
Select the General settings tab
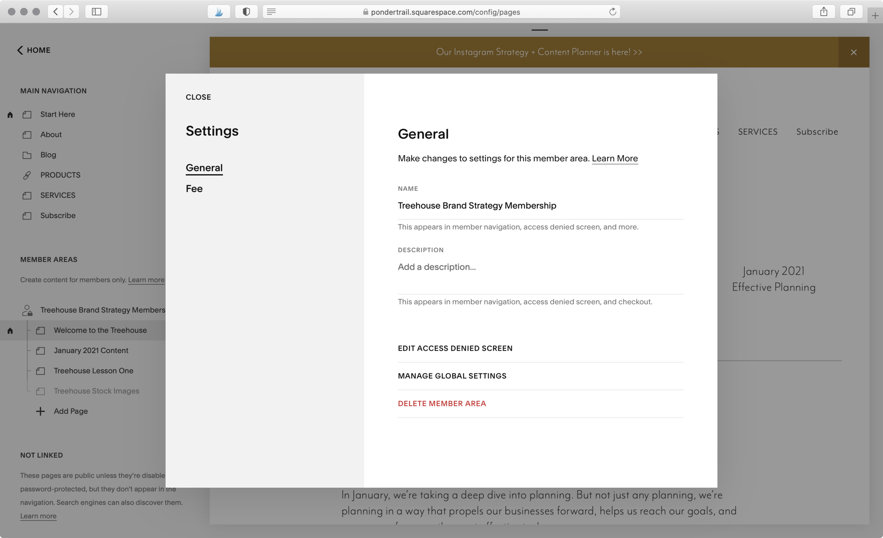[204, 168]
